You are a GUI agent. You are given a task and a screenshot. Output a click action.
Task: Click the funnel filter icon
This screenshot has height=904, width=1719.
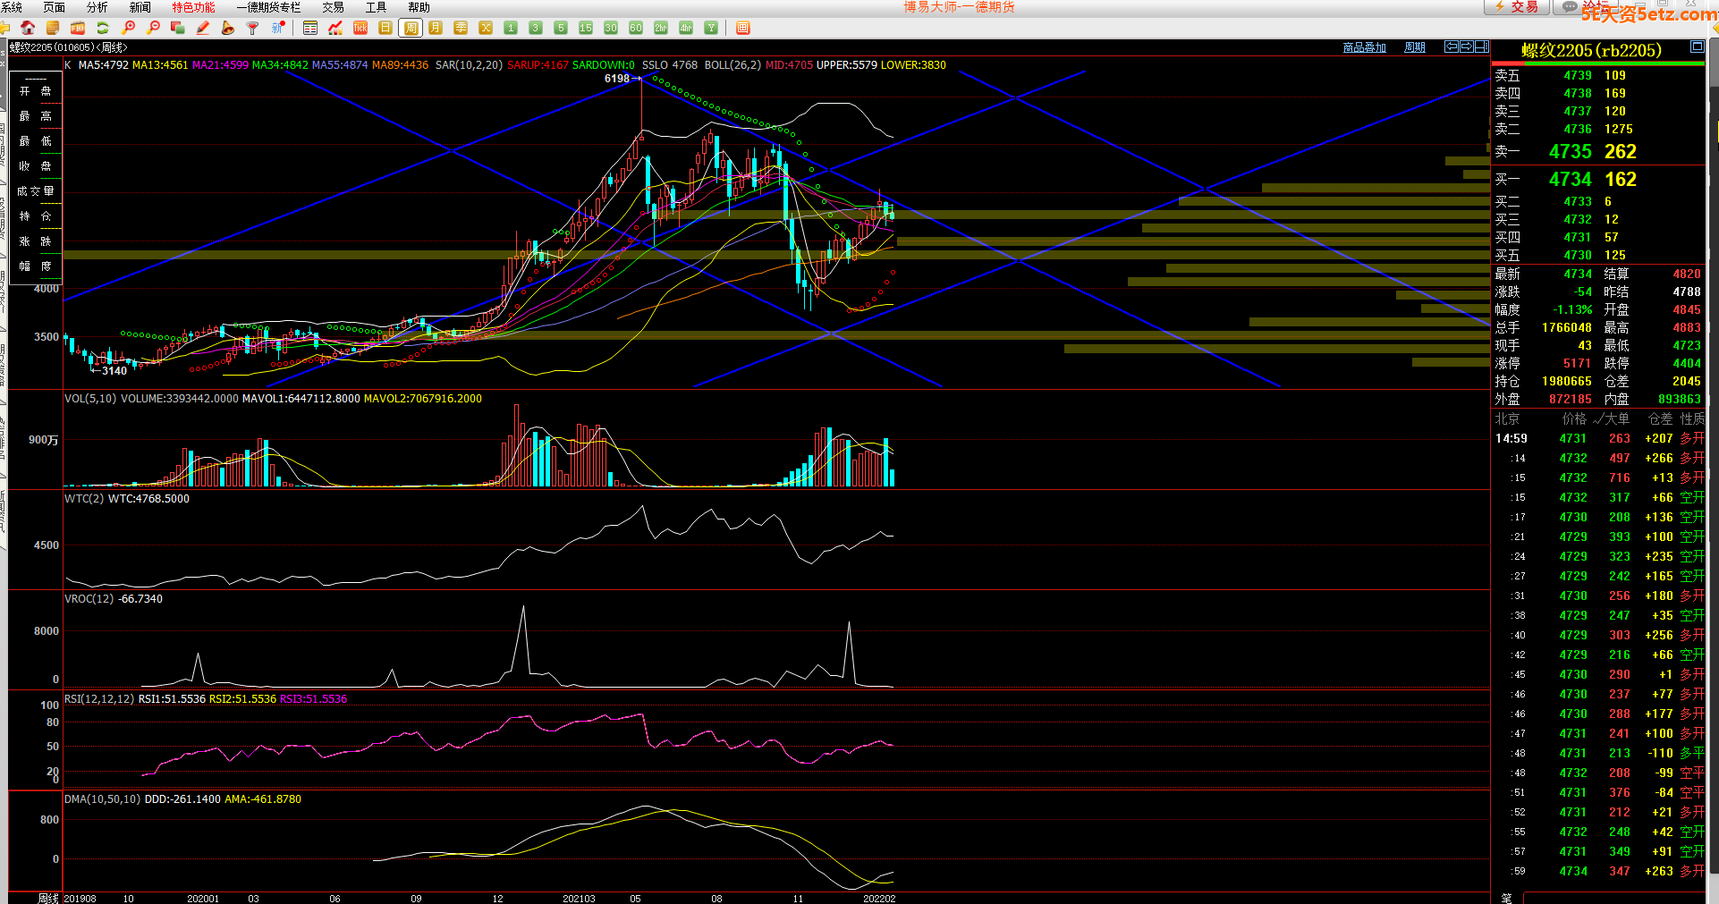click(x=253, y=29)
